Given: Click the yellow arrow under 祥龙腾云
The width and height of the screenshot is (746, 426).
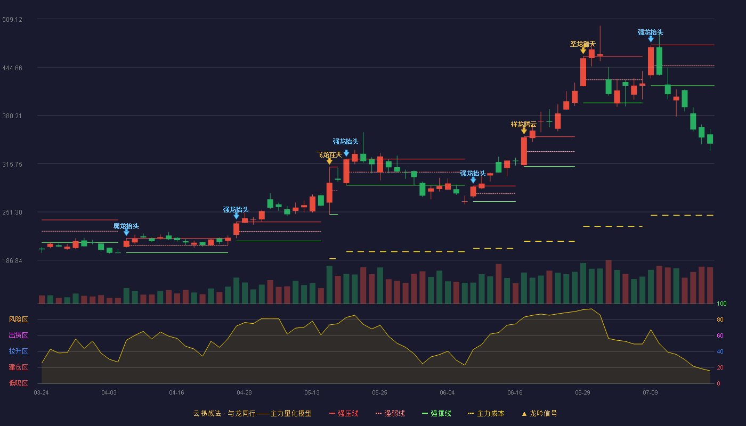Looking at the screenshot, I should pos(524,130).
